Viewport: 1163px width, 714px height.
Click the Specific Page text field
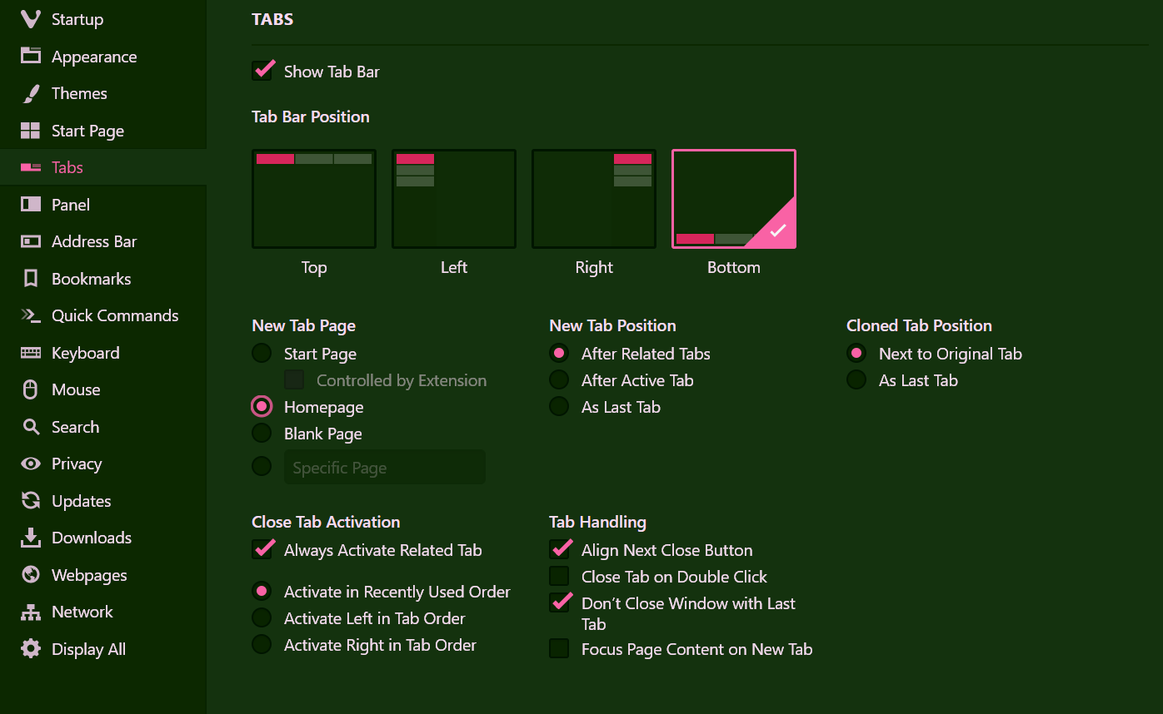tap(384, 468)
